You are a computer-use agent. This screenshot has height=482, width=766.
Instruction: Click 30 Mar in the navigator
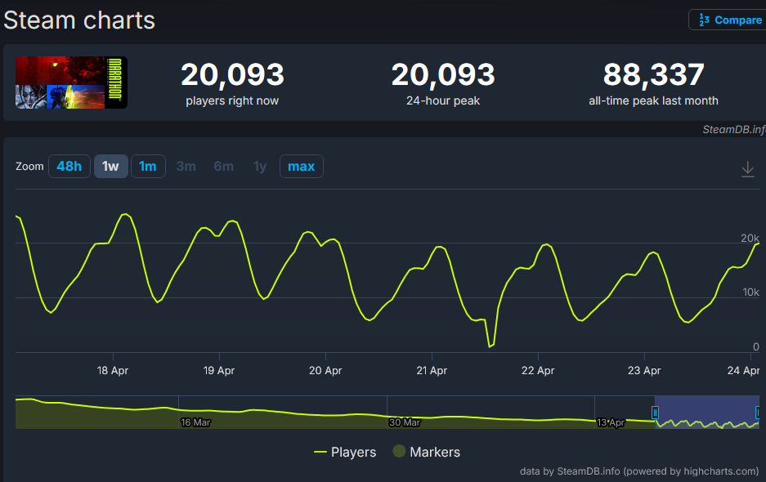pos(405,422)
